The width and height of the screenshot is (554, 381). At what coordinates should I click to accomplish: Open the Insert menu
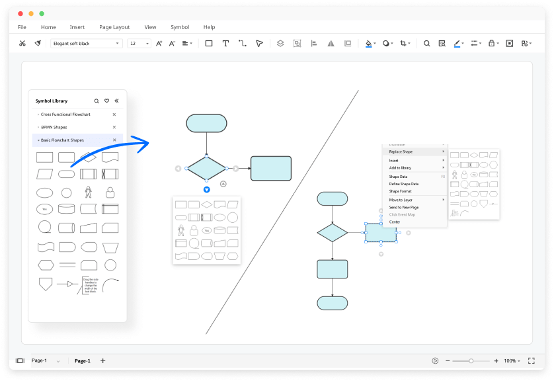click(x=77, y=27)
